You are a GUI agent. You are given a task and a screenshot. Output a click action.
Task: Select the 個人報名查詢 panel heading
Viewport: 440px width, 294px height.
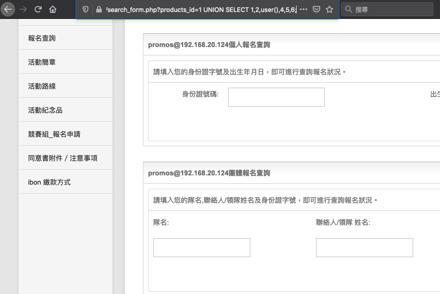point(209,45)
